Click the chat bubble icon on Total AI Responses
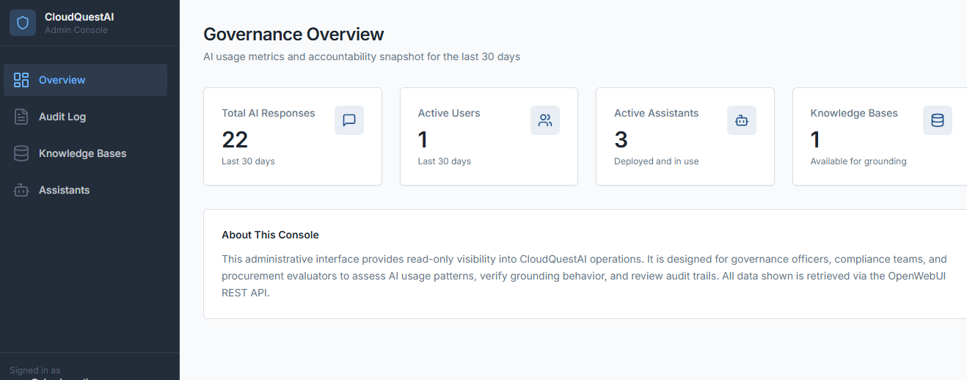Screen dimensions: 967x380 (x=349, y=120)
